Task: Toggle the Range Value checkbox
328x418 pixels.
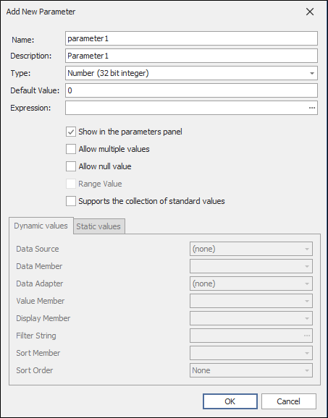Action: (x=71, y=184)
